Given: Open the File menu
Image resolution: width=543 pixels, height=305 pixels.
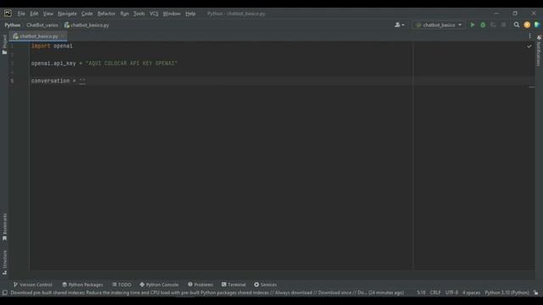Looking at the screenshot, I should [21, 14].
